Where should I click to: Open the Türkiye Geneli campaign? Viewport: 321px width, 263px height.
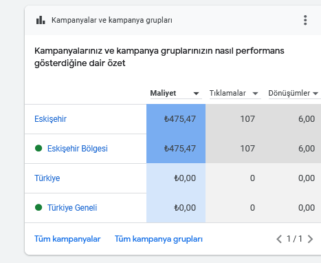click(x=72, y=208)
